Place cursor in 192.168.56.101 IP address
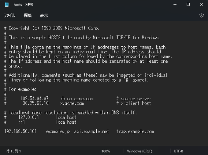208x155 pixels. [20, 131]
